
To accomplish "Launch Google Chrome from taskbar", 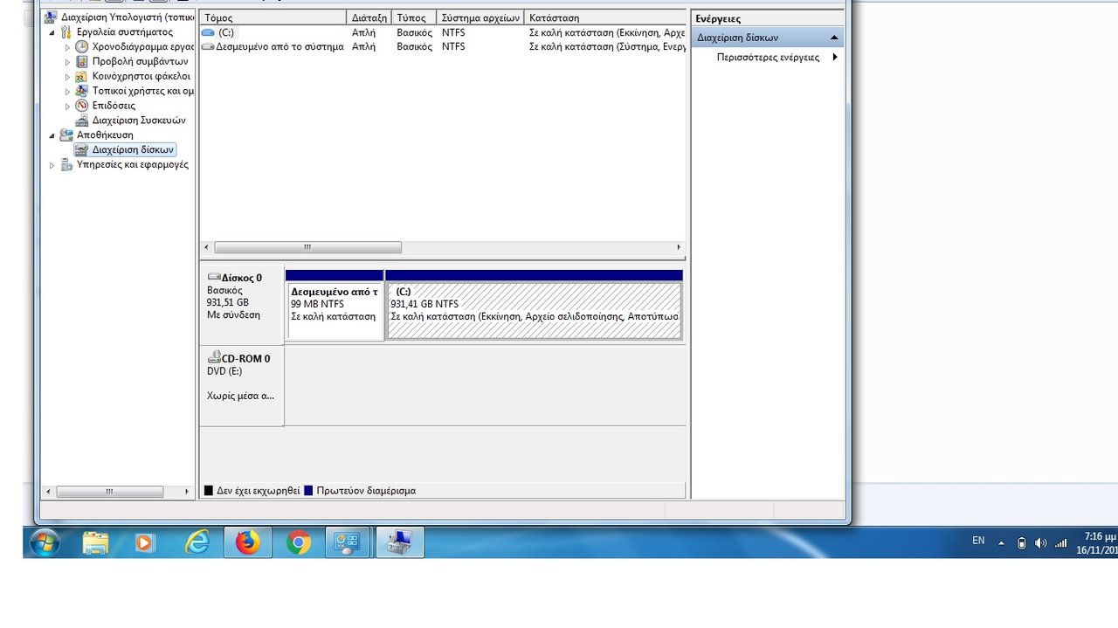I will coord(299,543).
